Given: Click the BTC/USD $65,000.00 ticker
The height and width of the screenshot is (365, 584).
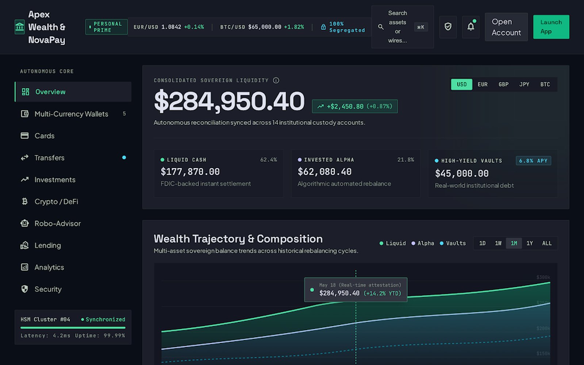Looking at the screenshot, I should (262, 27).
